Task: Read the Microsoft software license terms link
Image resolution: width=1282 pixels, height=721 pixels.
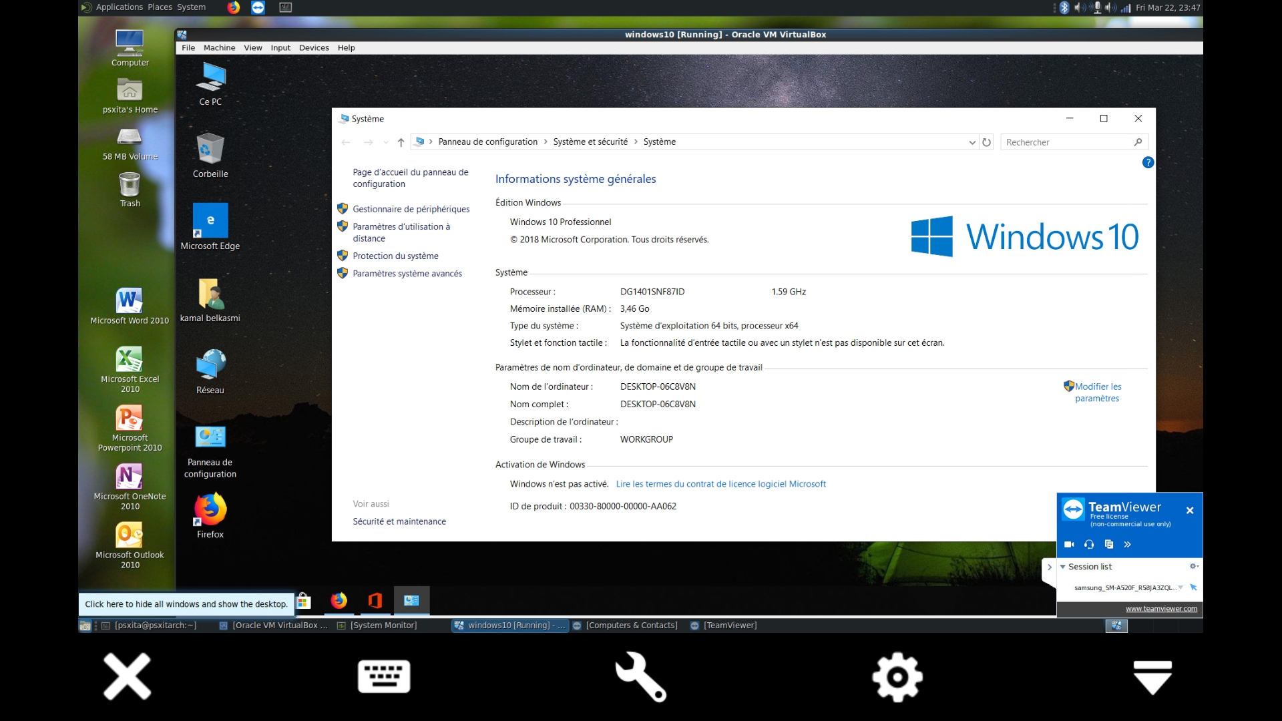Action: (720, 484)
